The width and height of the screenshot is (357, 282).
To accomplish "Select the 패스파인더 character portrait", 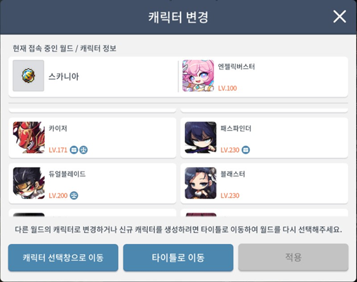I will [x=200, y=137].
